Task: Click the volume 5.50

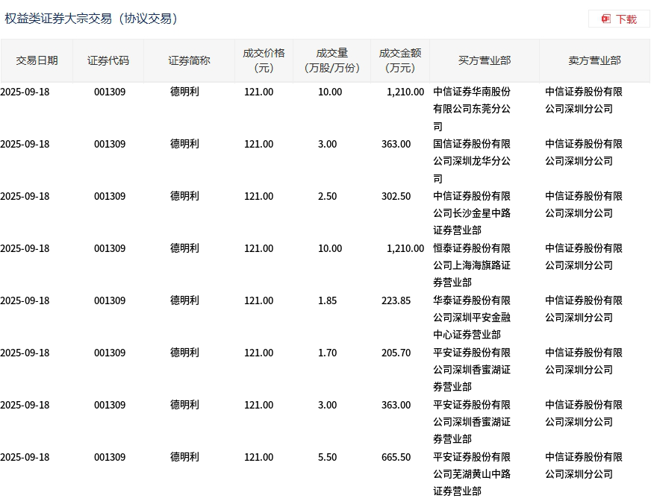Action: [327, 457]
